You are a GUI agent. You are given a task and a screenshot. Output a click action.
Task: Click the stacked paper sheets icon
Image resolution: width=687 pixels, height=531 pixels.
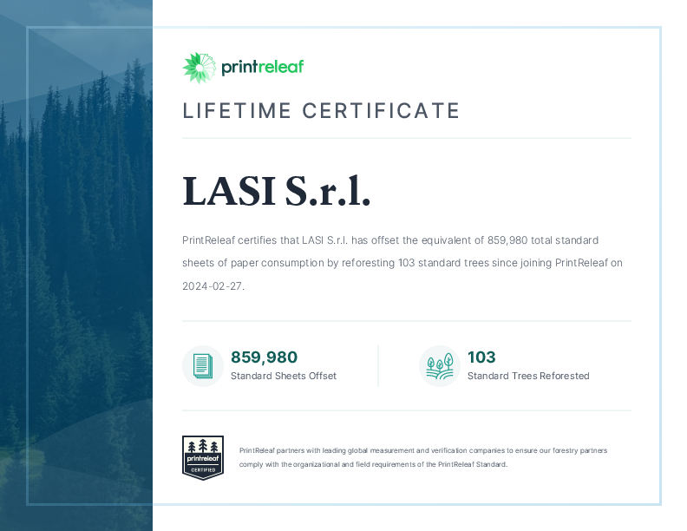202,365
